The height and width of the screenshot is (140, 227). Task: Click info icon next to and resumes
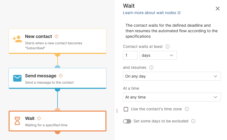[x=151, y=67]
